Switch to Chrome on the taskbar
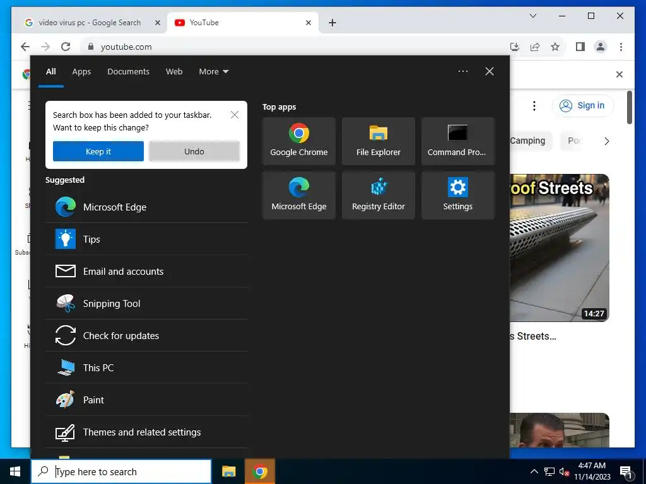This screenshot has height=484, width=646. pyautogui.click(x=259, y=471)
